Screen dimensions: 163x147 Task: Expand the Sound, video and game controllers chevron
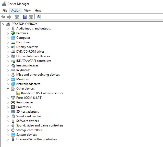click(8, 126)
